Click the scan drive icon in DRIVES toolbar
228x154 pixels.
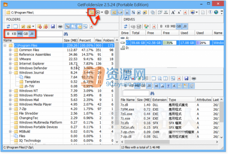(x=133, y=26)
